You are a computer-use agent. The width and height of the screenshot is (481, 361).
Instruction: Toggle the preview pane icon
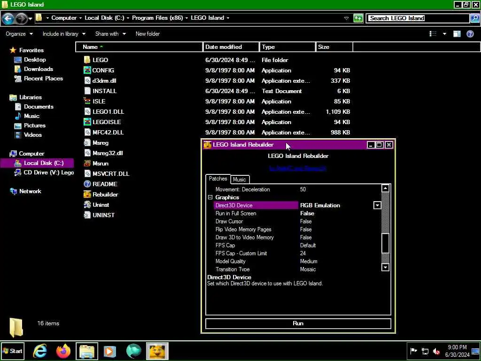point(457,34)
